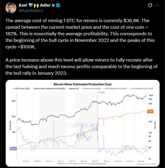Toggle Spread [%] legend series
Image resolution: width=165 pixels, height=168 pixels.
[73, 89]
